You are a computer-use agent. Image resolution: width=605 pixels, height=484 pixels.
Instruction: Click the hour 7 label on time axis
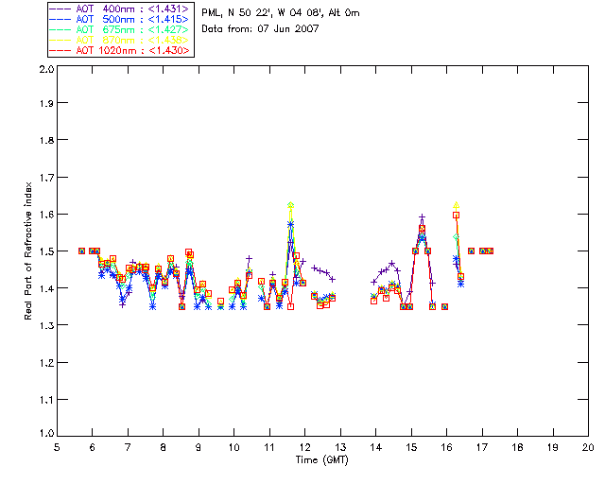tap(128, 447)
